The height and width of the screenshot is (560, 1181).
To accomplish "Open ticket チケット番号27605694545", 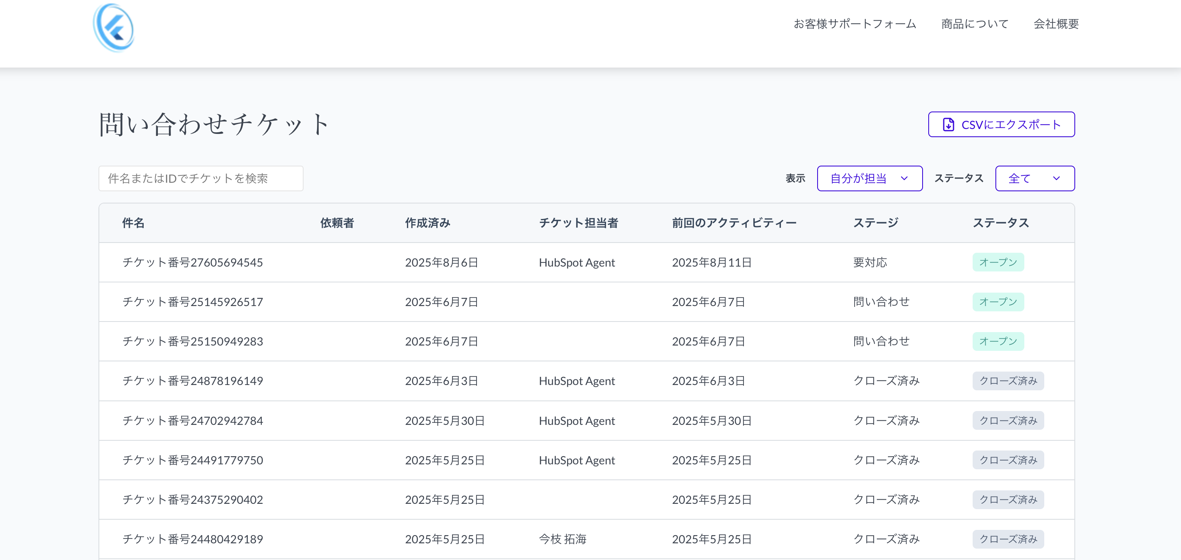I will (x=192, y=262).
